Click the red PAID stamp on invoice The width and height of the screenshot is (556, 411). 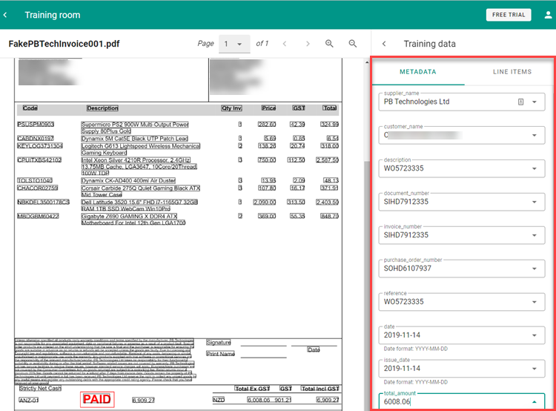96,399
